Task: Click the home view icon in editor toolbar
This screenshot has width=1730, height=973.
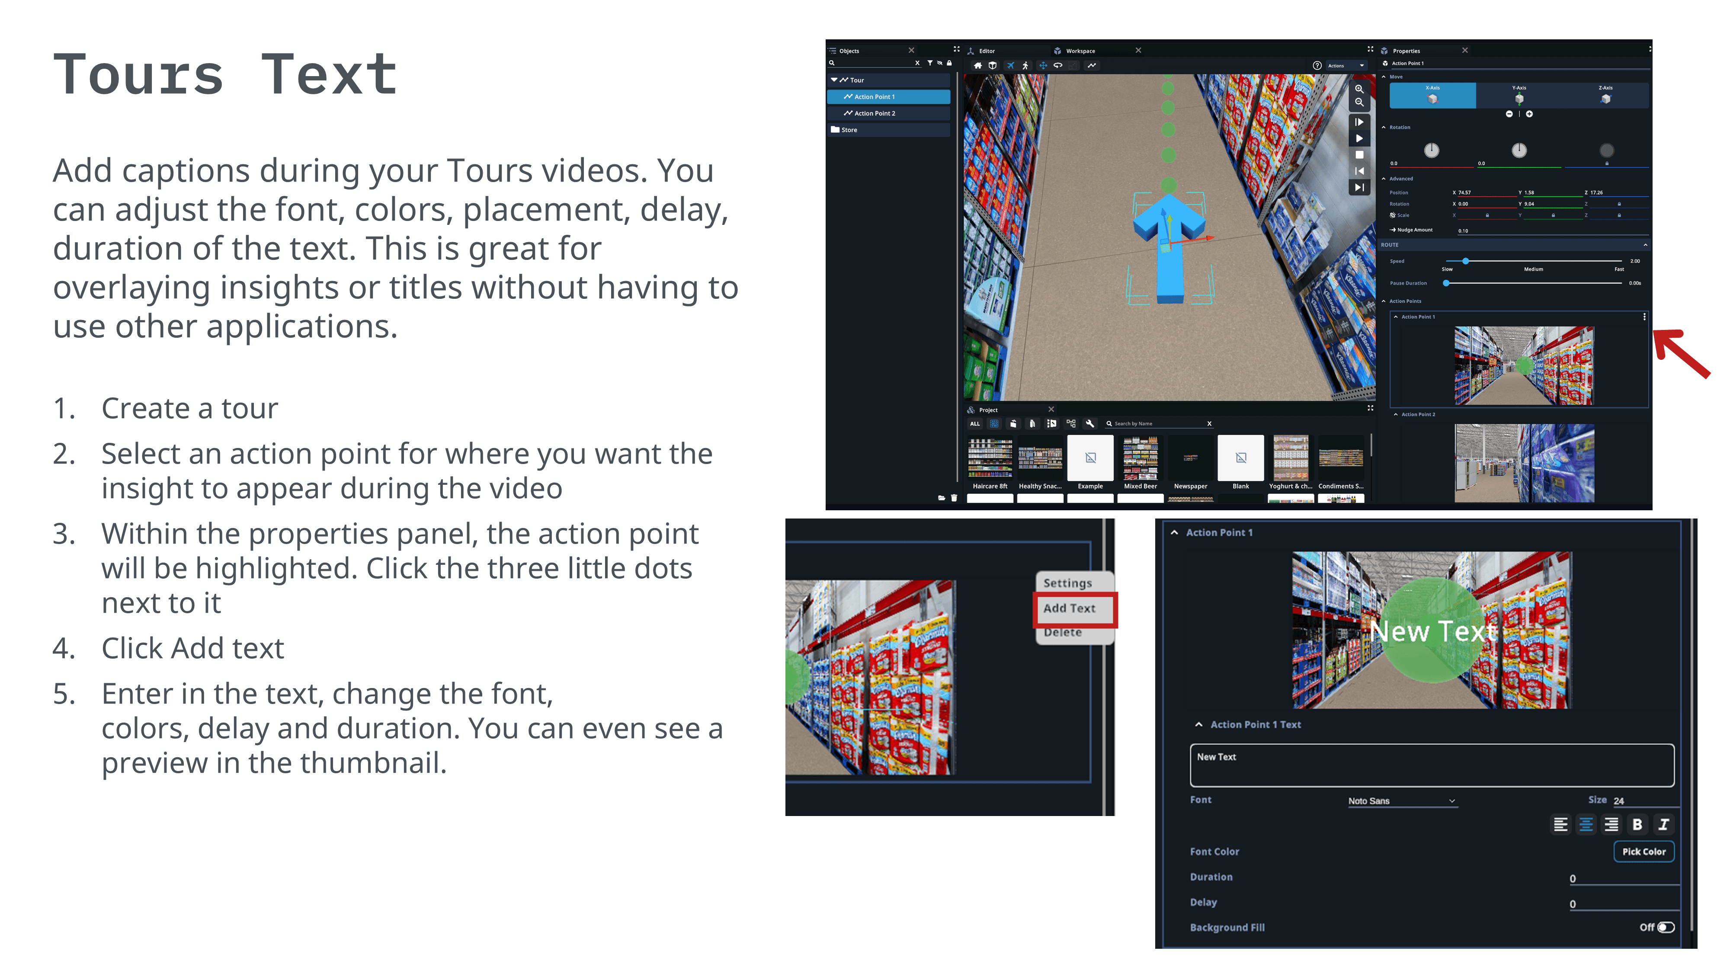Action: click(977, 65)
